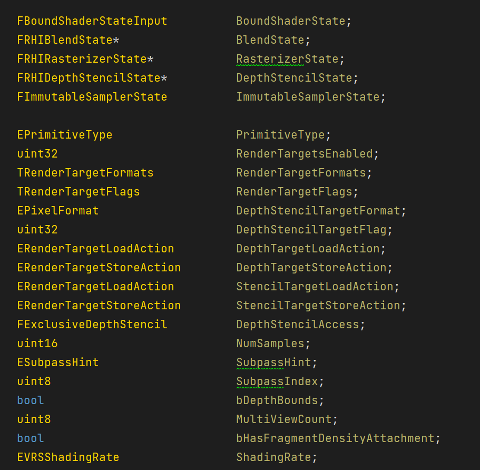
Task: Click the TRenderTargetFormats type
Action: pos(85,173)
